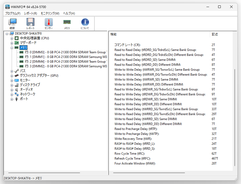Click the レポート floppy disk icon
This screenshot has height=184, width=241.
(30, 24)
